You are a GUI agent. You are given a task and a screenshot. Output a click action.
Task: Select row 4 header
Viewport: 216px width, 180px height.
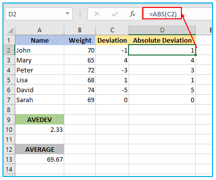9,70
